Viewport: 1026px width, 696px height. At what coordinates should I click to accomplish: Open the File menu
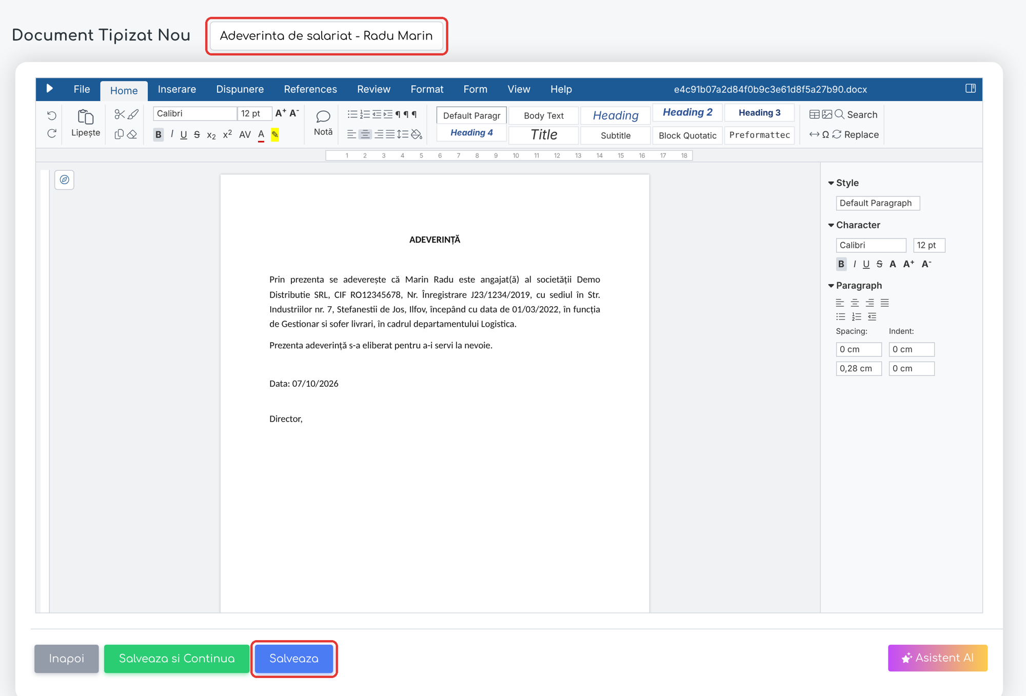[82, 89]
